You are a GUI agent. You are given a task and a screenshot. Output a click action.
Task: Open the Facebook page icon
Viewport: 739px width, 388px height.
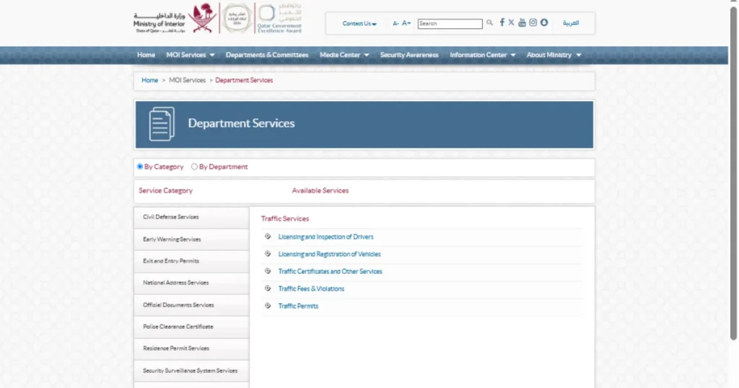pos(502,22)
